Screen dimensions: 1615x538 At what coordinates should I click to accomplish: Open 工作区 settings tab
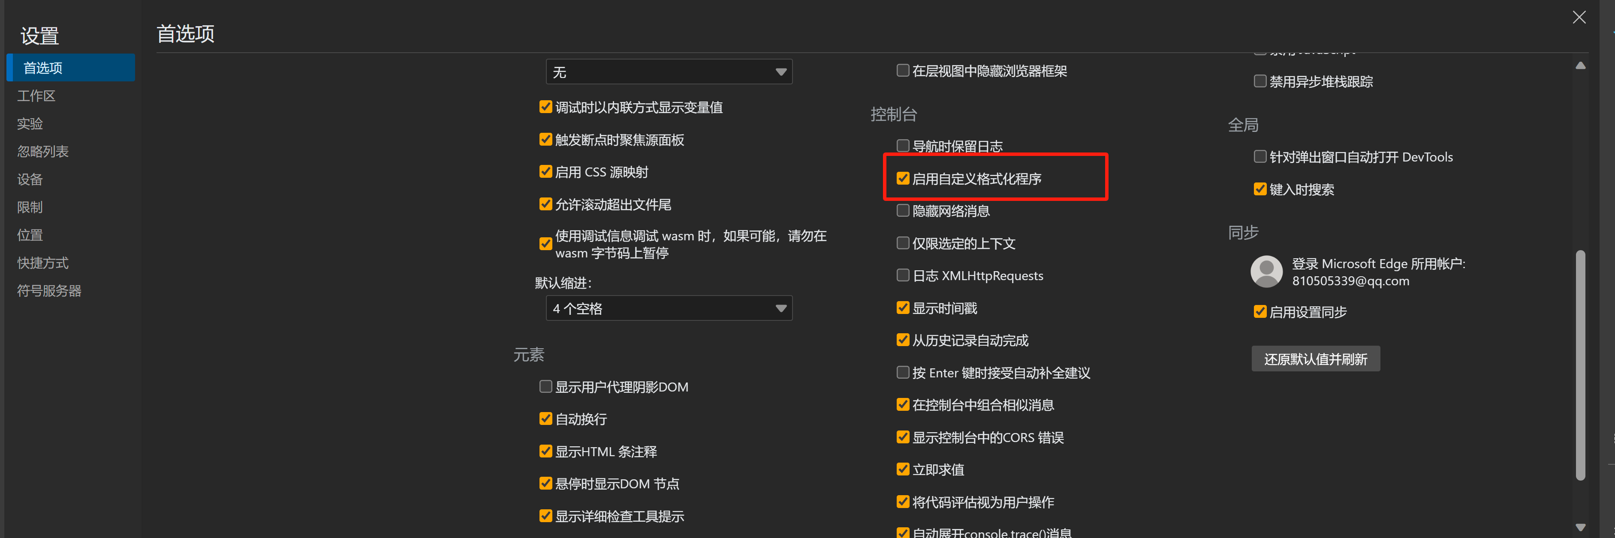[x=36, y=96]
